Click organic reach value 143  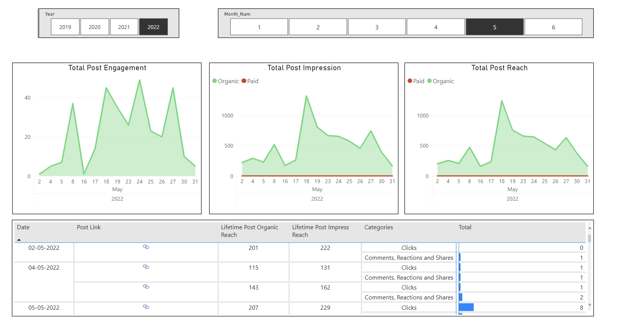[x=253, y=288]
